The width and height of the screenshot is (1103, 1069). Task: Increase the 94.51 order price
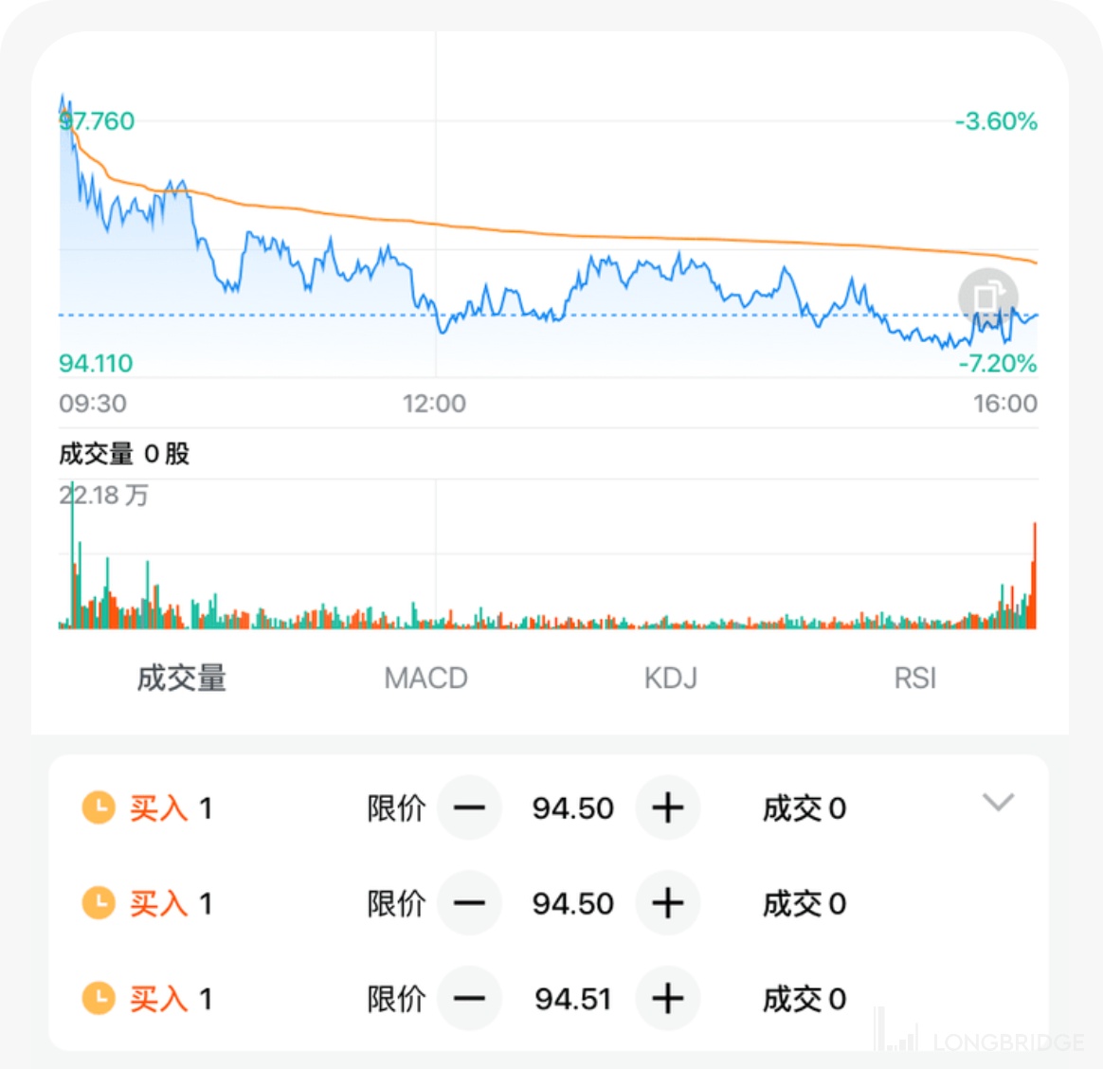tap(667, 999)
